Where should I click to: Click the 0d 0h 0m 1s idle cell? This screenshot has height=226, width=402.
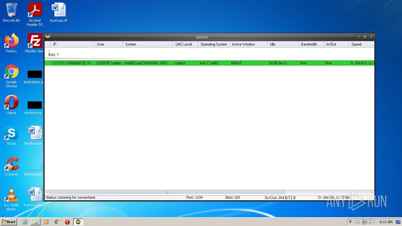click(278, 63)
